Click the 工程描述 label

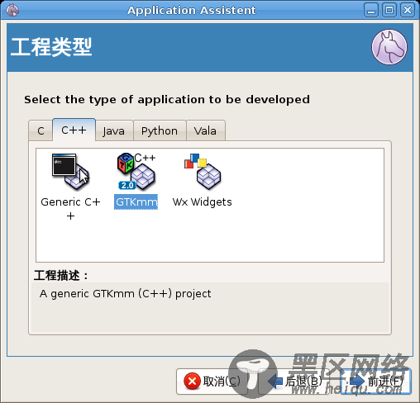(x=61, y=275)
